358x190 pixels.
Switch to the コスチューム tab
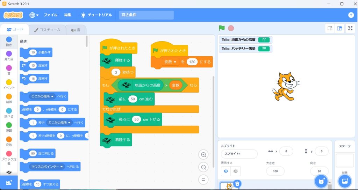pos(47,30)
